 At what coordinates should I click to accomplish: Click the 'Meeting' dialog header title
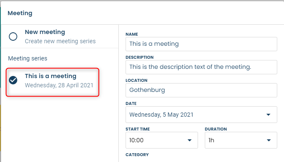pos(20,13)
